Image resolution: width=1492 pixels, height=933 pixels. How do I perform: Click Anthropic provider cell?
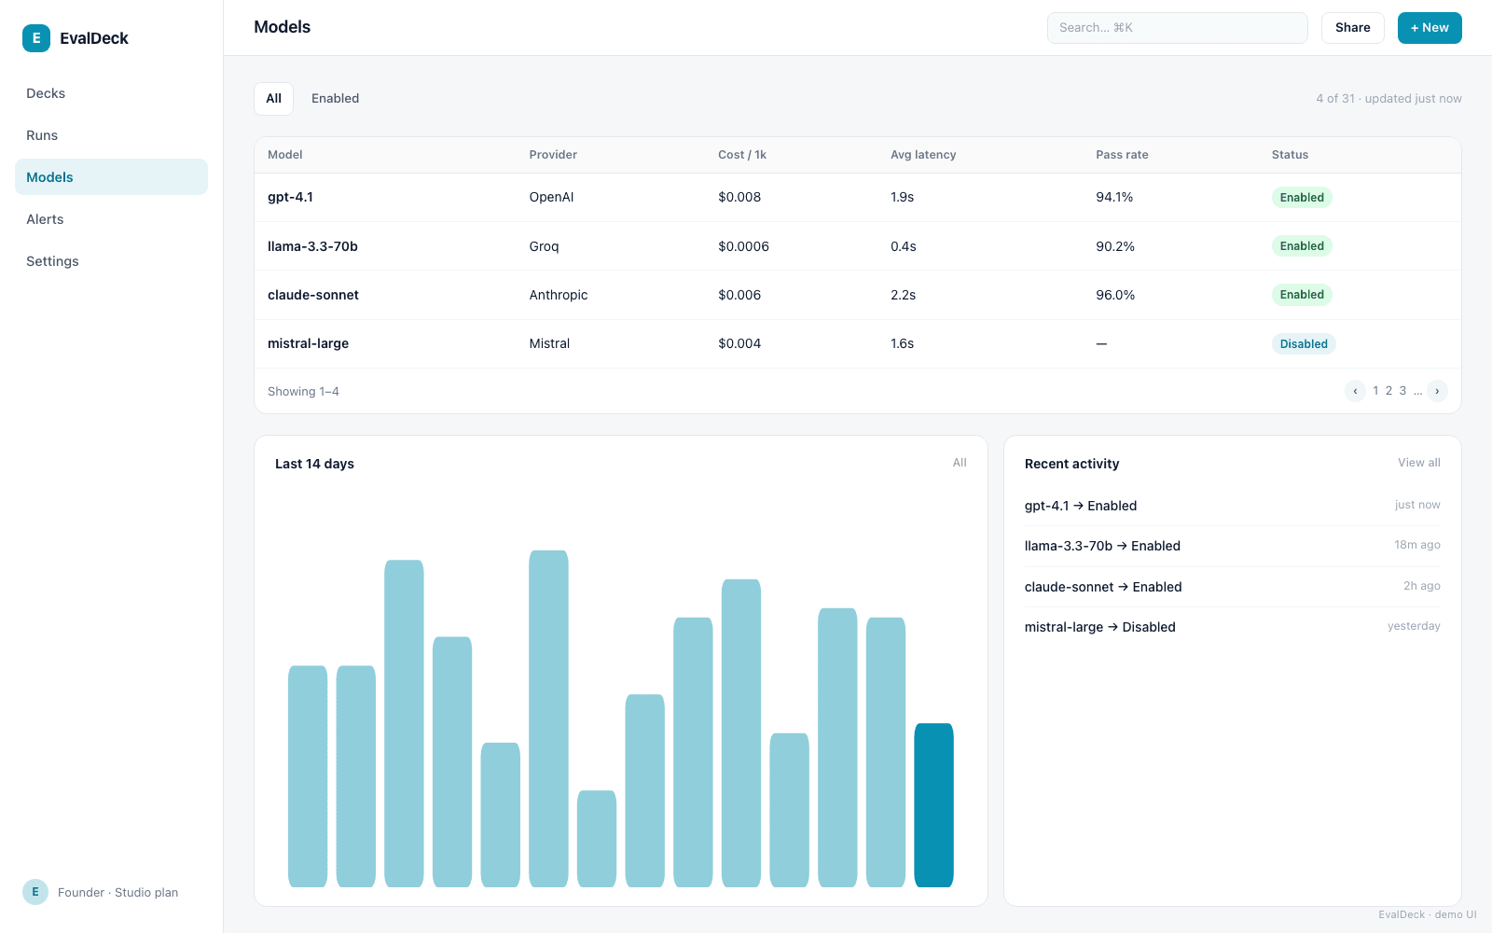[559, 295]
